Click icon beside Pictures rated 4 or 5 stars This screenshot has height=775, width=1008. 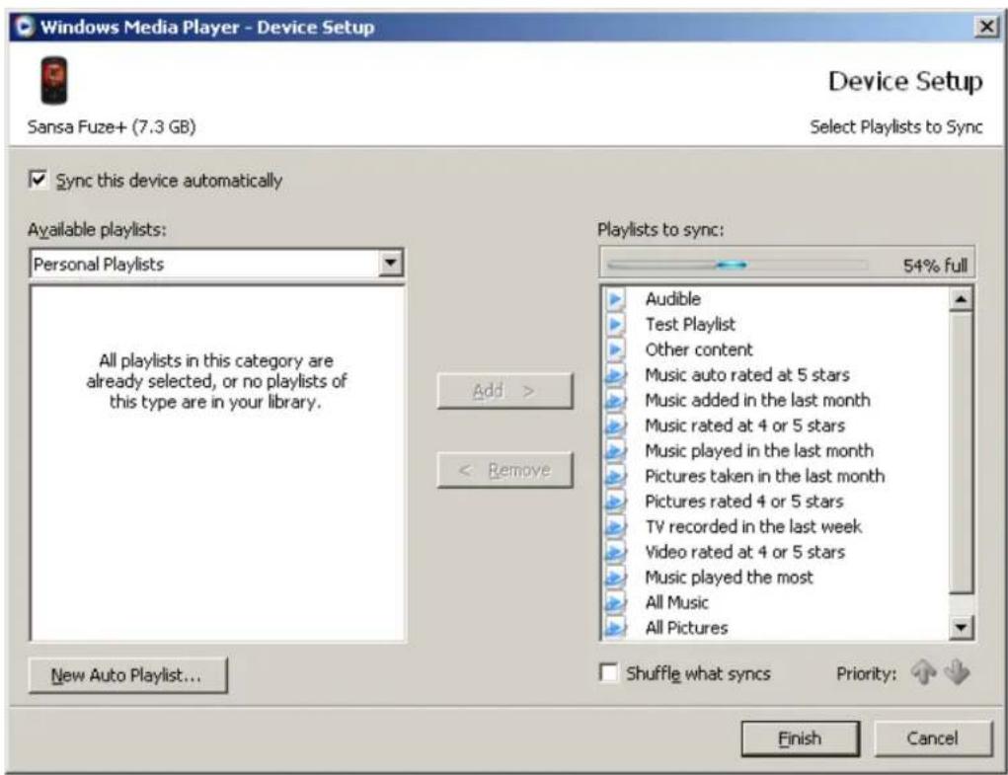(x=615, y=502)
